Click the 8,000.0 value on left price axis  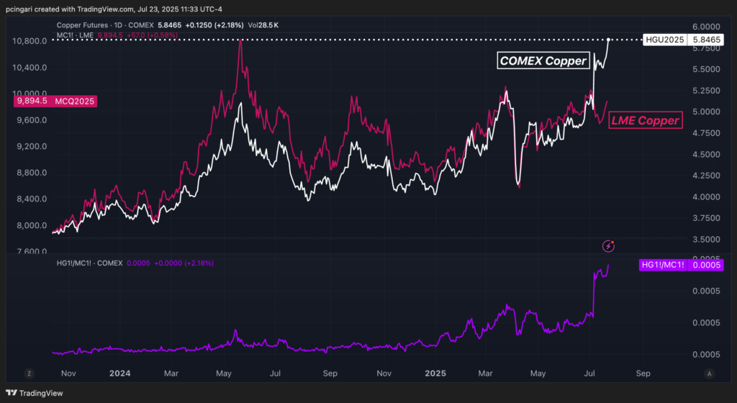(32, 226)
